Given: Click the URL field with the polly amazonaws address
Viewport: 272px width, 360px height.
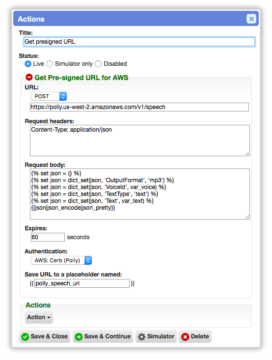Looking at the screenshot, I should pyautogui.click(x=139, y=107).
